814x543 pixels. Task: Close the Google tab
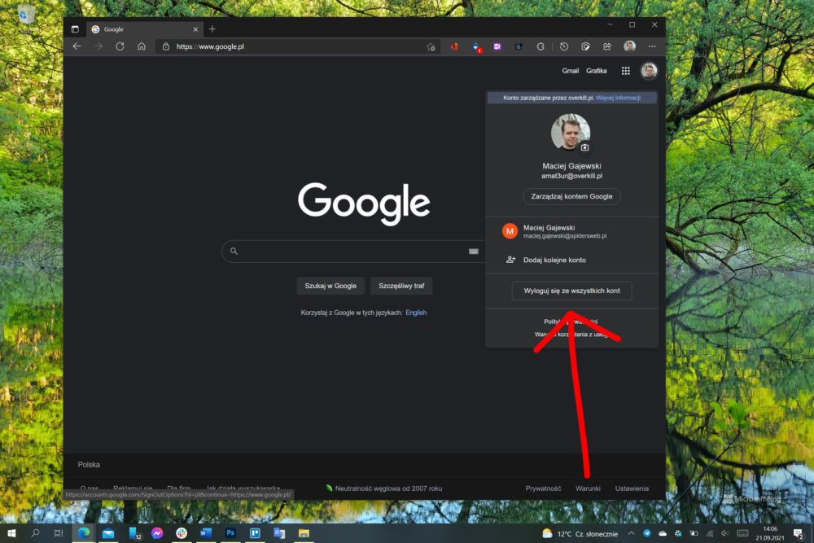(x=195, y=29)
